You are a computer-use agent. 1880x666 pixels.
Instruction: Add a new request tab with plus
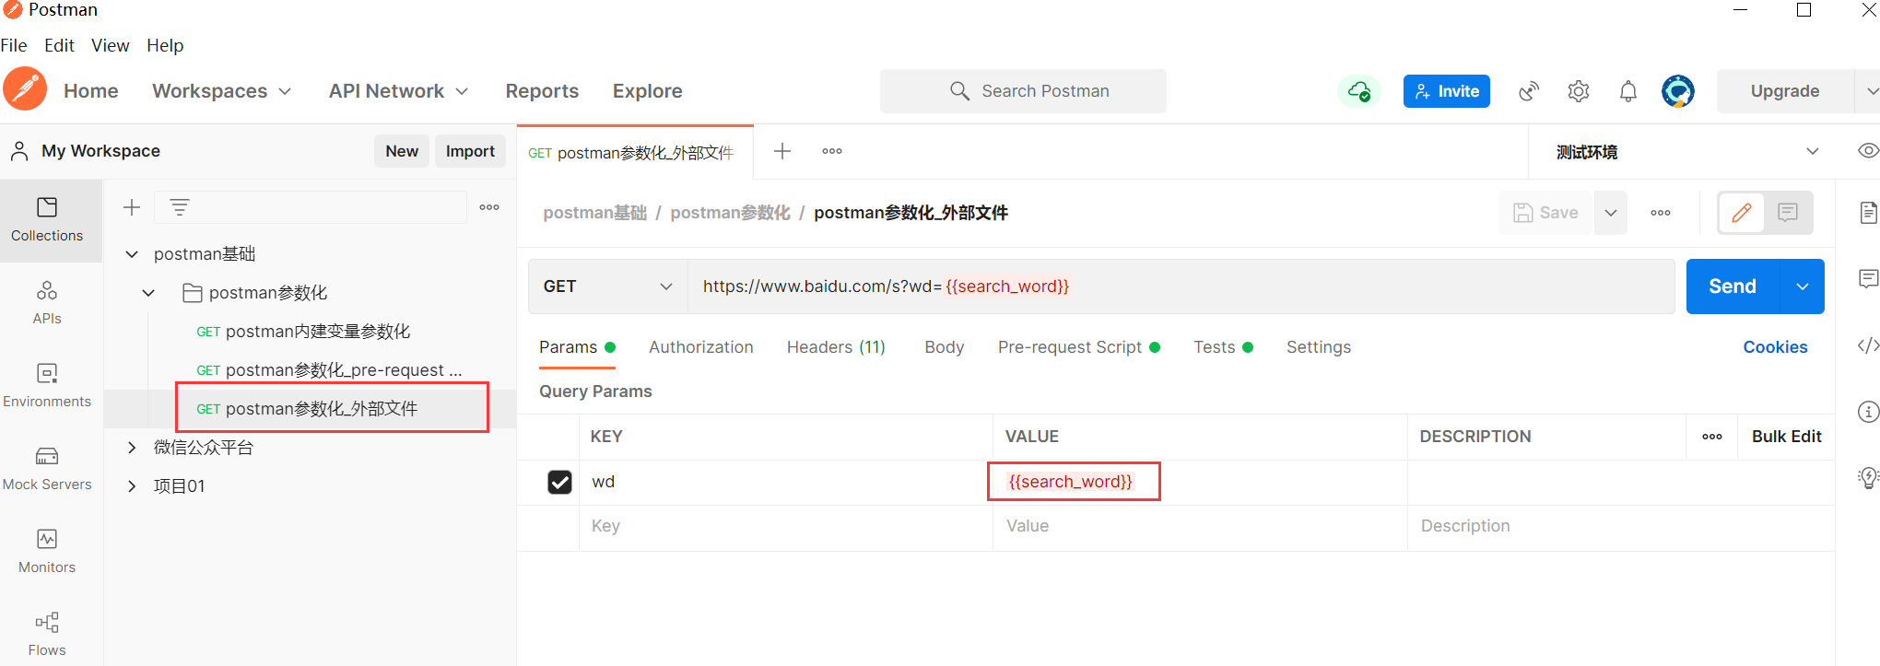pos(782,151)
